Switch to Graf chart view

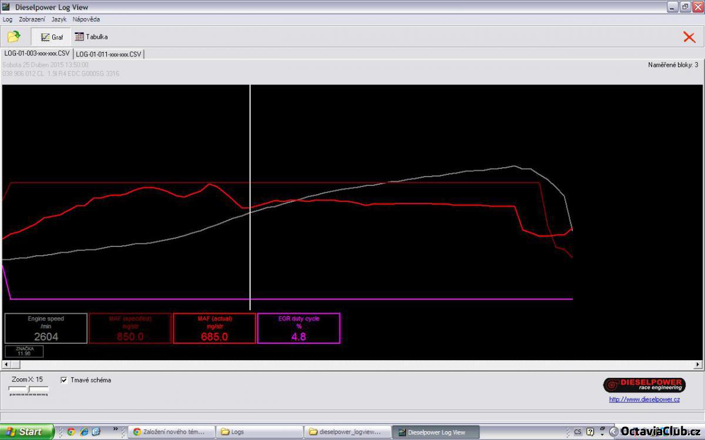click(52, 37)
